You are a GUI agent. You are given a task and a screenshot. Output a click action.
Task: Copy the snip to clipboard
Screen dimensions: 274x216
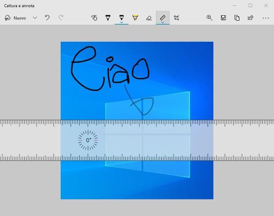237,18
